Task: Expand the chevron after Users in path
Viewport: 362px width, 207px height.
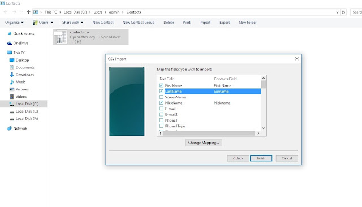Action: pos(106,12)
